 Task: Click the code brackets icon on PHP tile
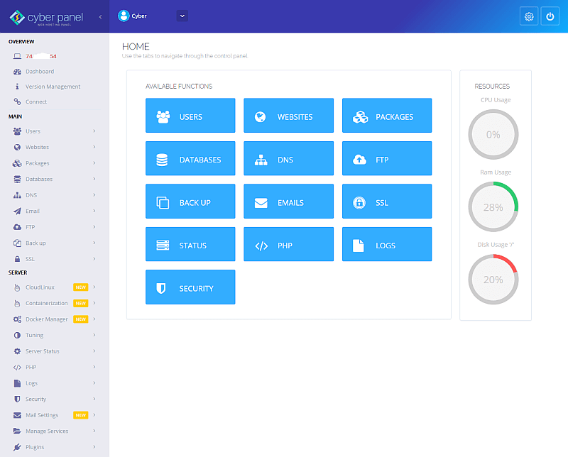tap(261, 246)
